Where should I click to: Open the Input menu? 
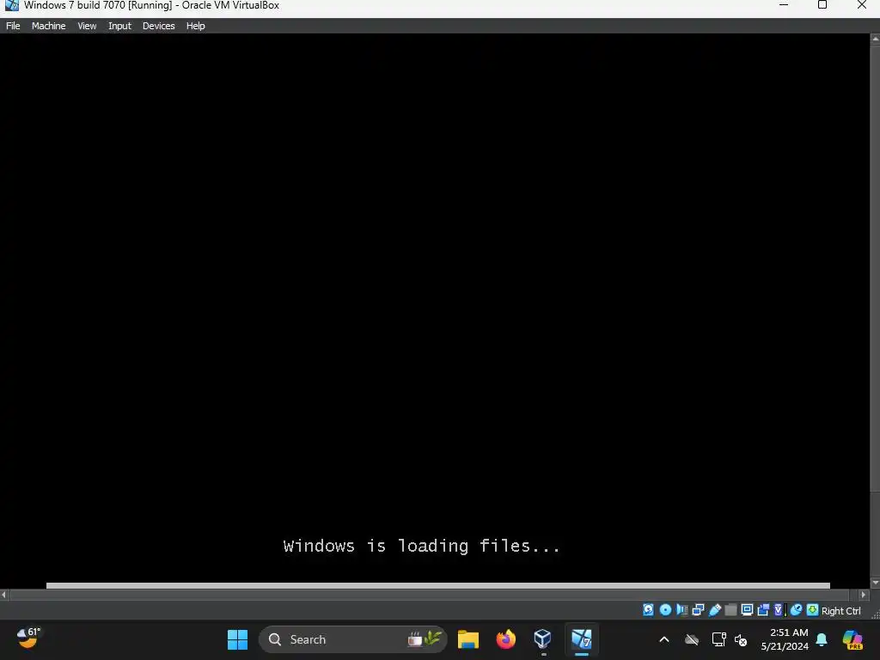tap(119, 26)
